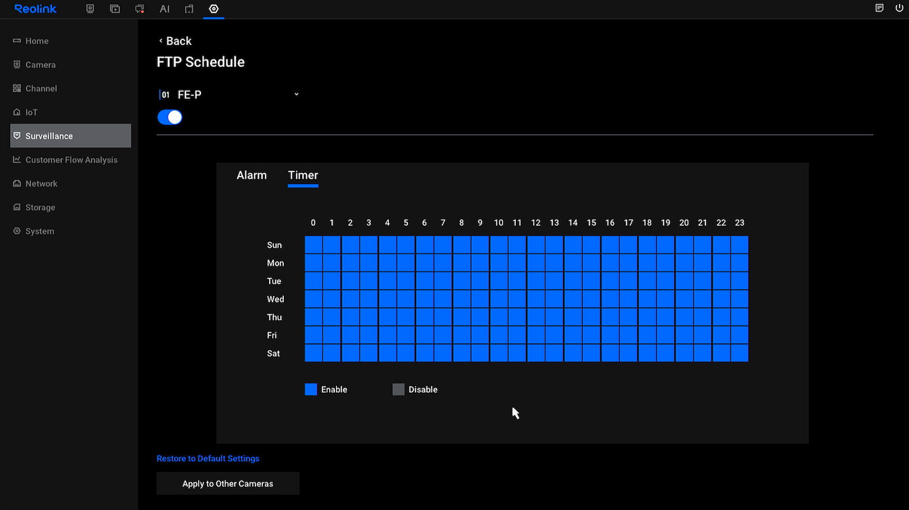Toggle the Mon cell under hour 5

(x=406, y=263)
